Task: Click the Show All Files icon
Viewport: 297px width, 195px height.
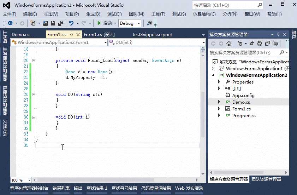Action: 275,44
